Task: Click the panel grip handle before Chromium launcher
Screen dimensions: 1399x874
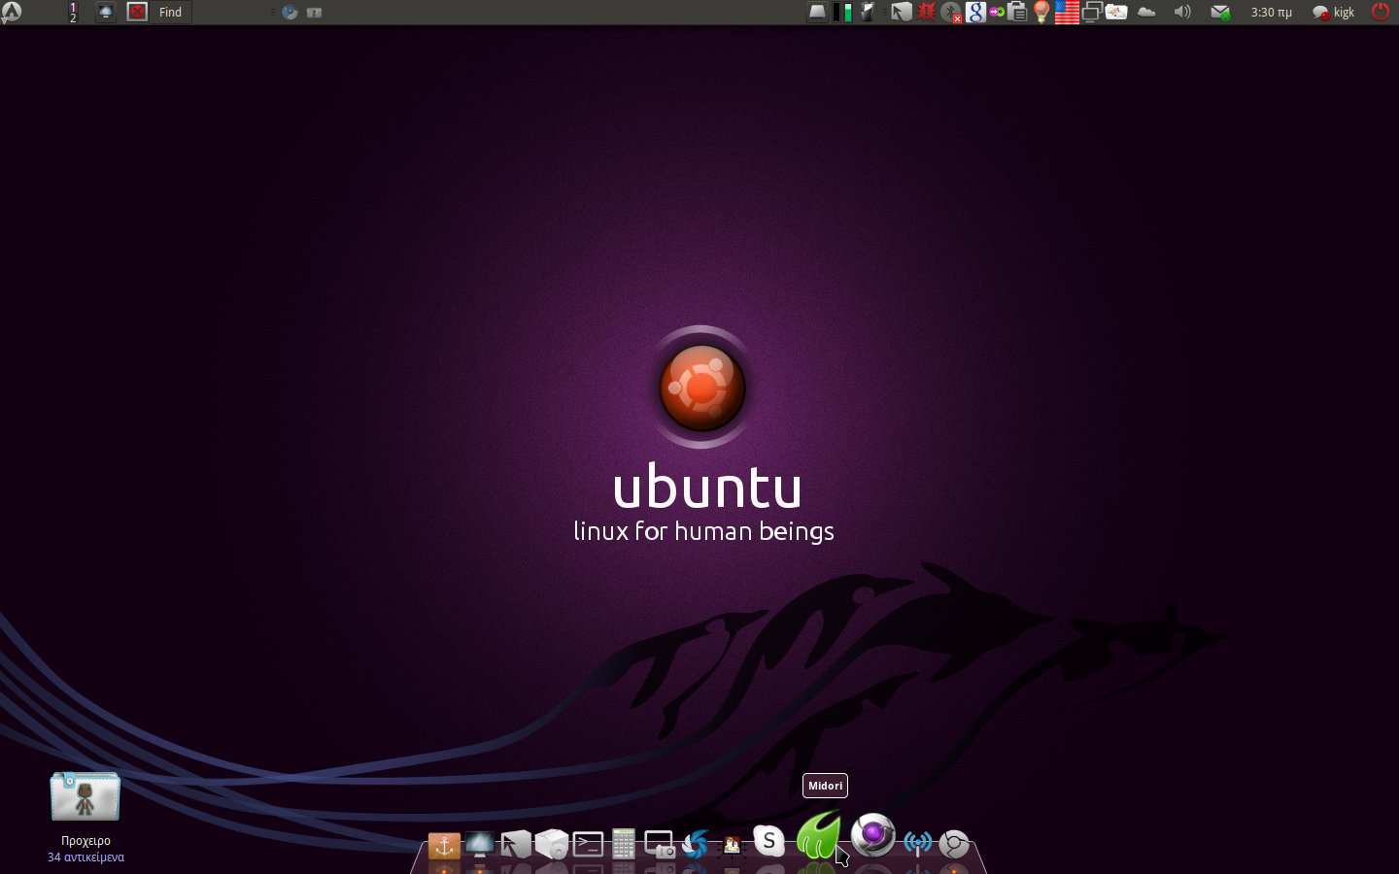Action: pos(273,12)
